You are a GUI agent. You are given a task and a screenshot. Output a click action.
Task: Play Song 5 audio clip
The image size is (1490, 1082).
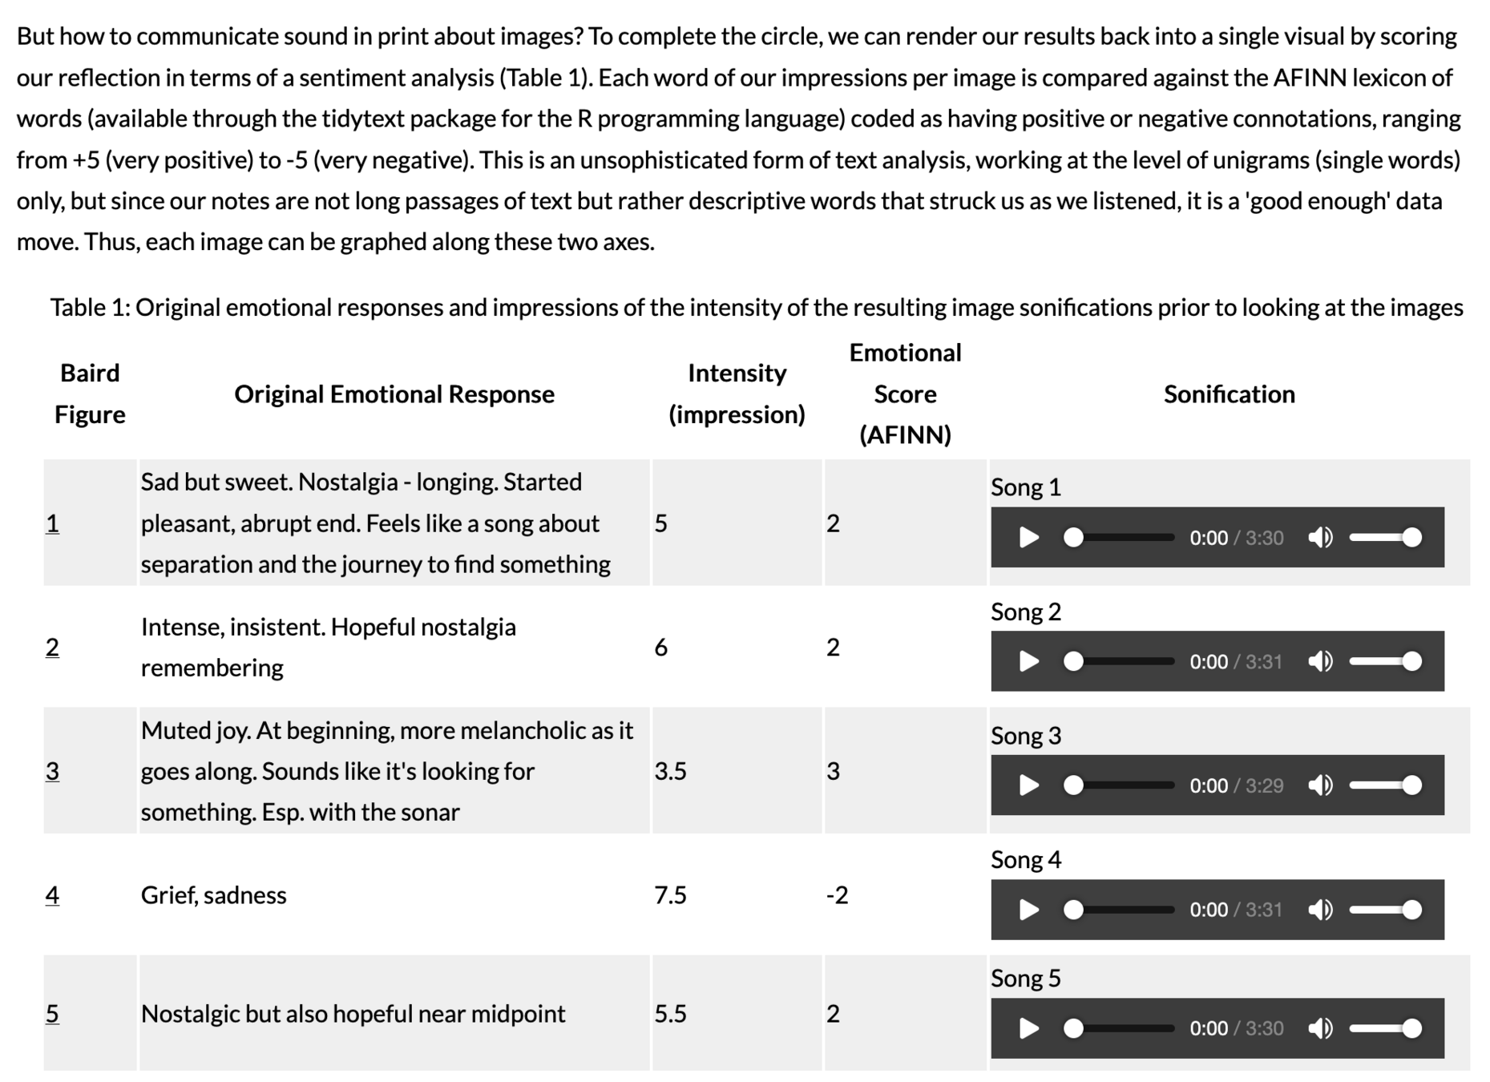click(x=1028, y=1028)
